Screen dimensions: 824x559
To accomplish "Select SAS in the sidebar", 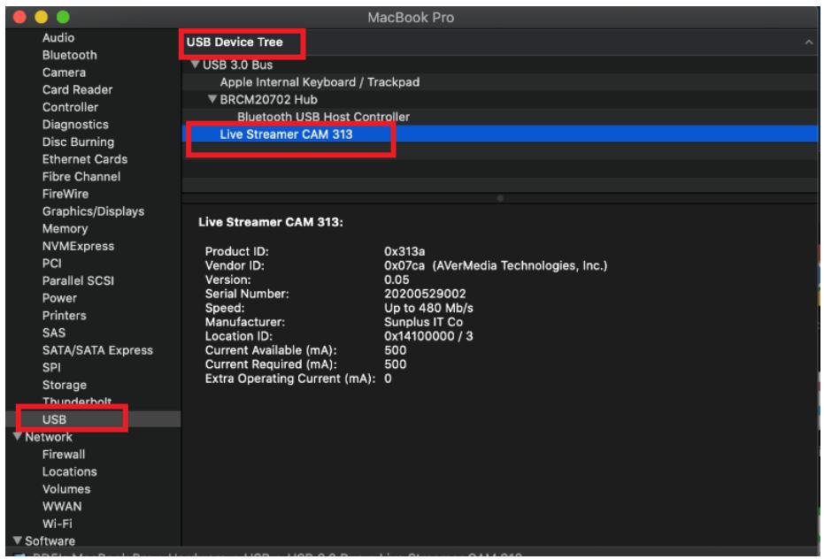I will point(54,333).
